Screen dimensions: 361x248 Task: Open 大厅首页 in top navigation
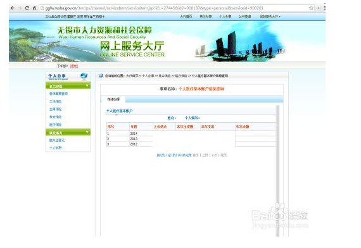pyautogui.click(x=186, y=16)
